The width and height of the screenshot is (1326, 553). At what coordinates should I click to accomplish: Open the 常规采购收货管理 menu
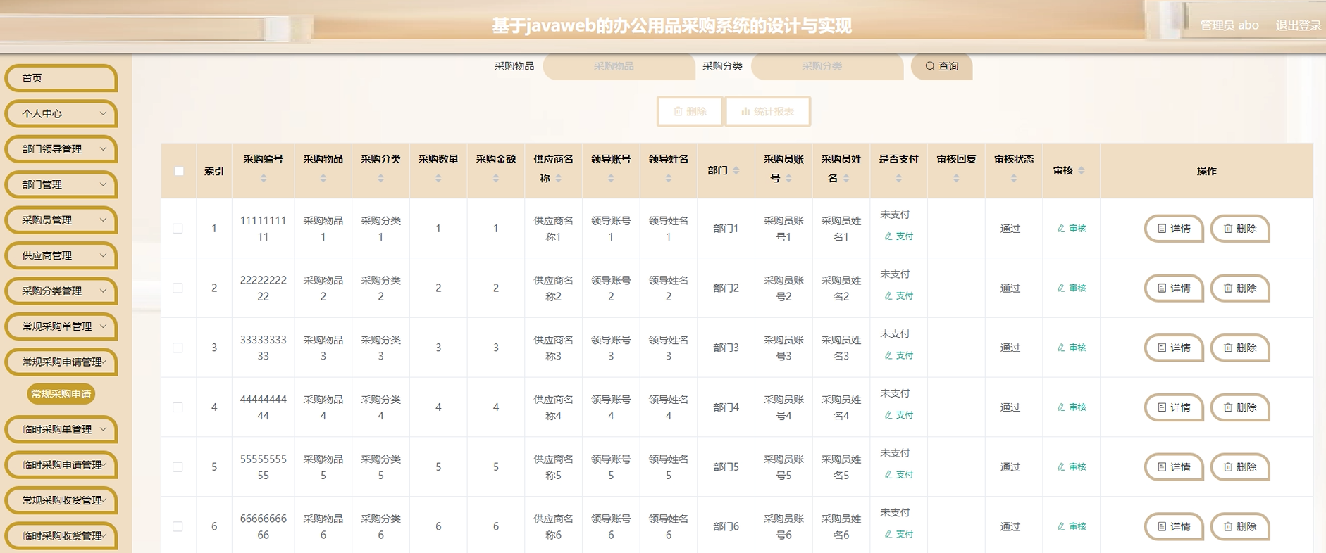pyautogui.click(x=61, y=500)
